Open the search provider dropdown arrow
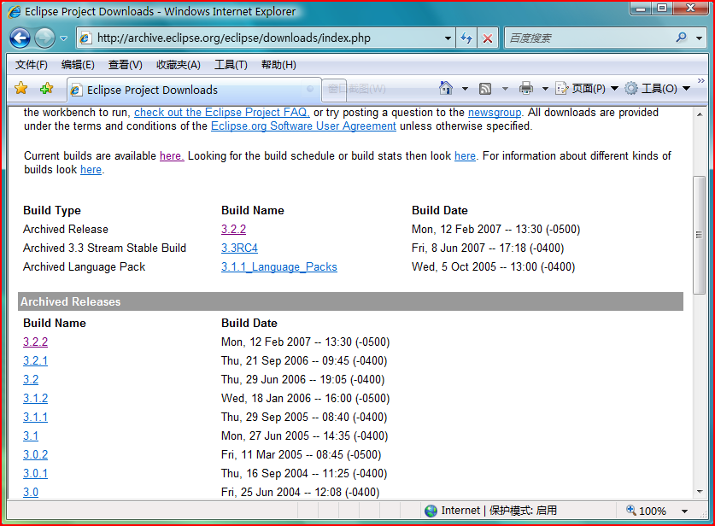 [699, 38]
